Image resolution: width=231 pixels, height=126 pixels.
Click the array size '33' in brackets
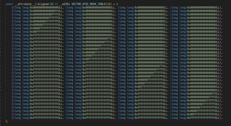[x=109, y=4]
